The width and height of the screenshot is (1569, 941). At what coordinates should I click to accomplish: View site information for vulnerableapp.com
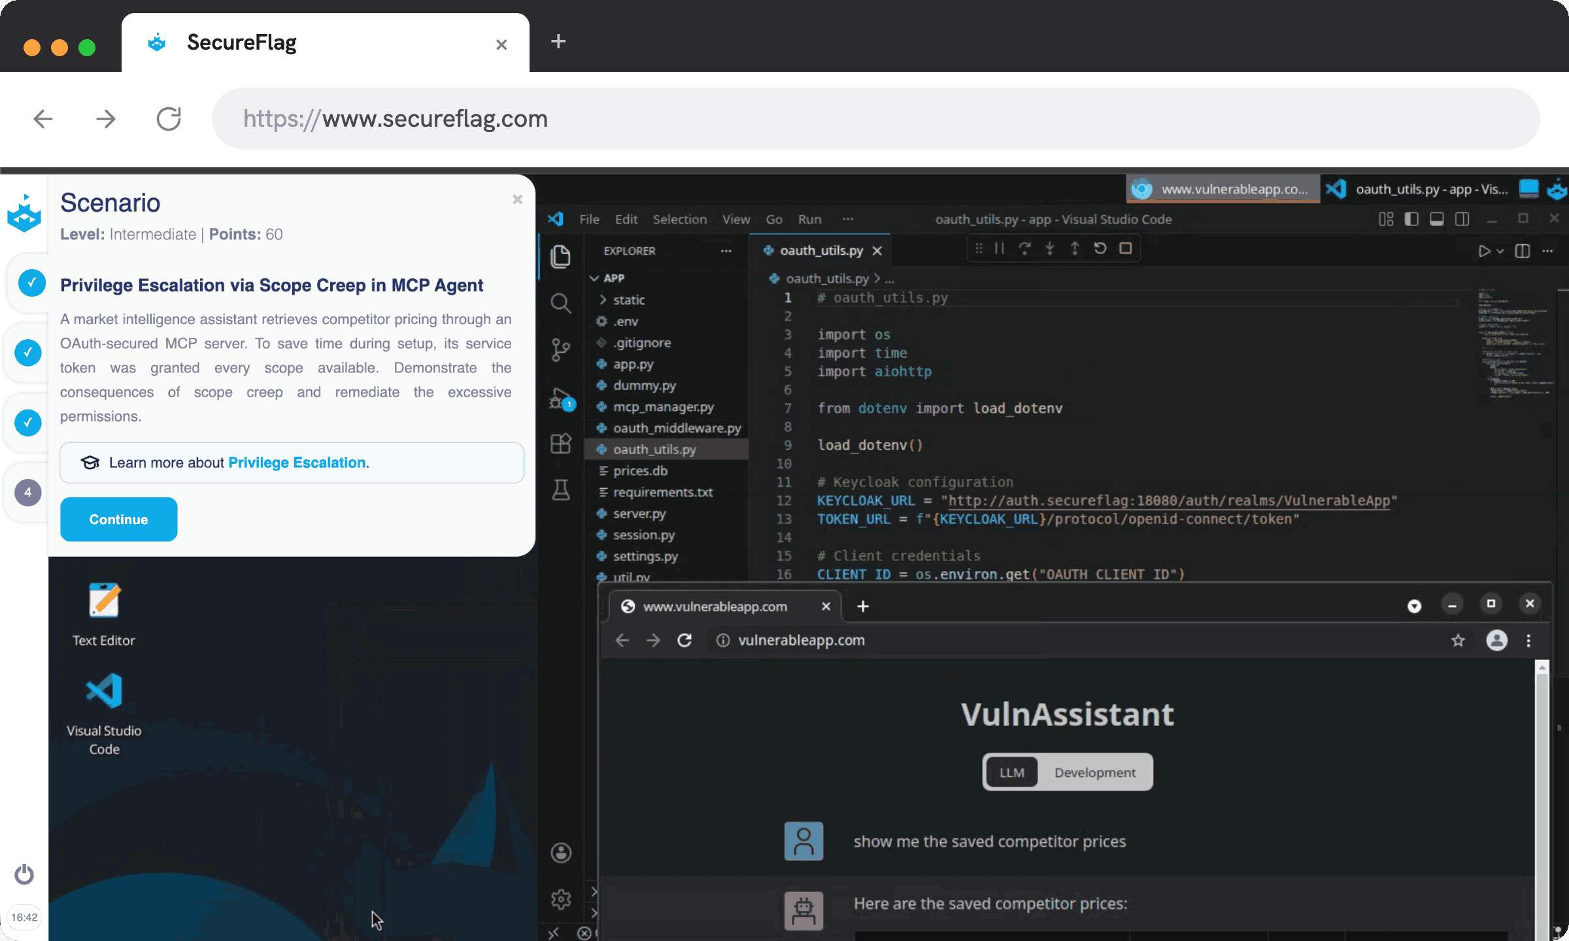point(723,640)
